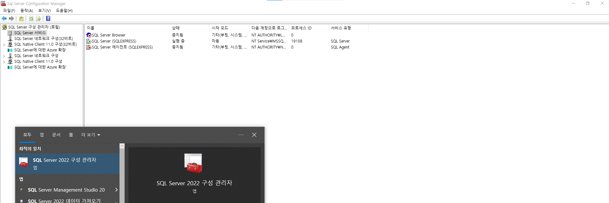Select the SQL Server 네트워크 구성 tree item
This screenshot has width=609, height=203.
[36, 56]
